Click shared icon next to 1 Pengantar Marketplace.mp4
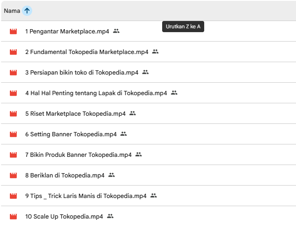This screenshot has height=225, width=296. [116, 31]
